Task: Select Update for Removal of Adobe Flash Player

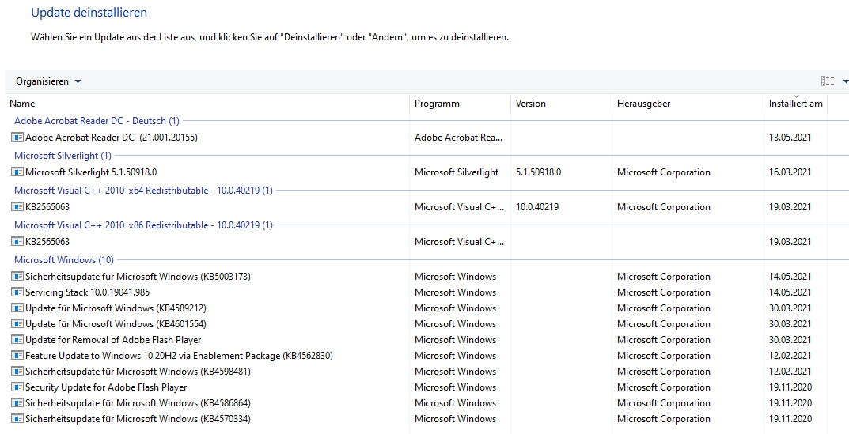Action: 113,340
